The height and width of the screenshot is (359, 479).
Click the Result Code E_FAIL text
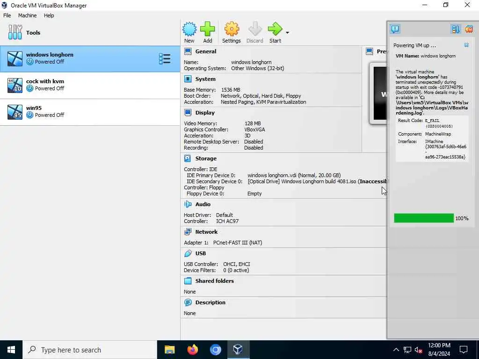pyautogui.click(x=432, y=121)
